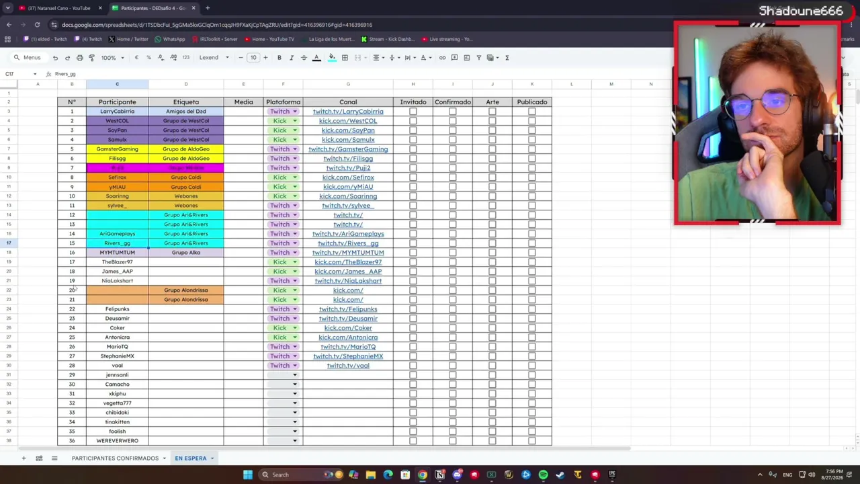Image resolution: width=860 pixels, height=484 pixels.
Task: Click the Redo toolbar icon
Action: pyautogui.click(x=67, y=58)
